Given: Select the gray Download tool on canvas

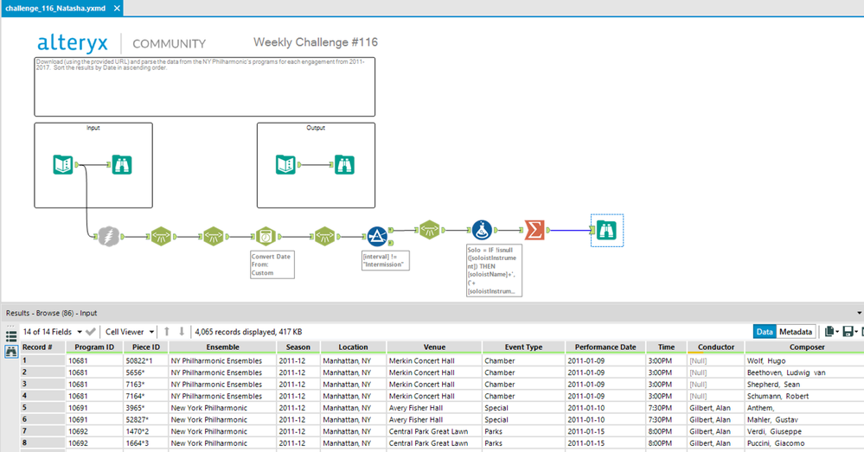Looking at the screenshot, I should tap(109, 236).
